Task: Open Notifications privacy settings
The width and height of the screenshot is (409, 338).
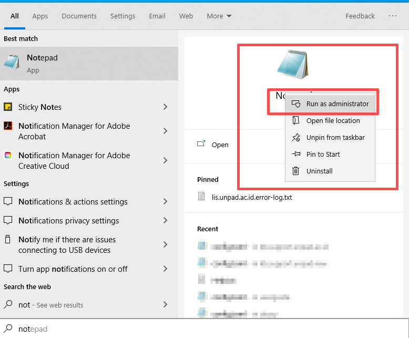Action: coord(68,221)
